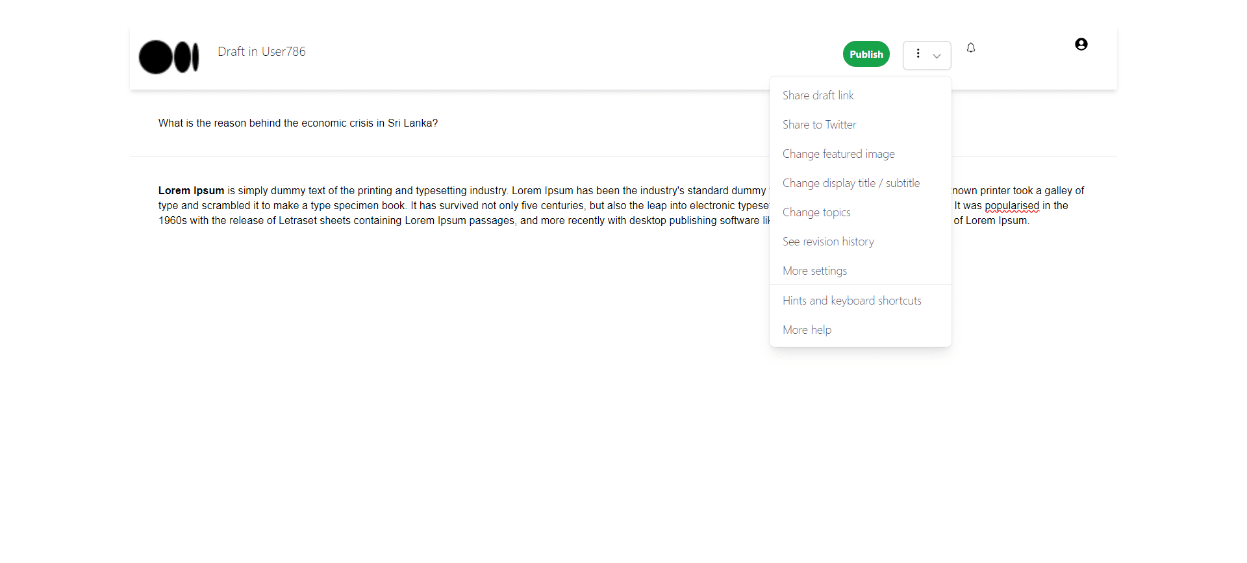Choose Share to Twitter
The width and height of the screenshot is (1247, 563).
click(x=819, y=125)
